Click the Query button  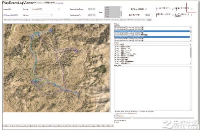(x=149, y=20)
